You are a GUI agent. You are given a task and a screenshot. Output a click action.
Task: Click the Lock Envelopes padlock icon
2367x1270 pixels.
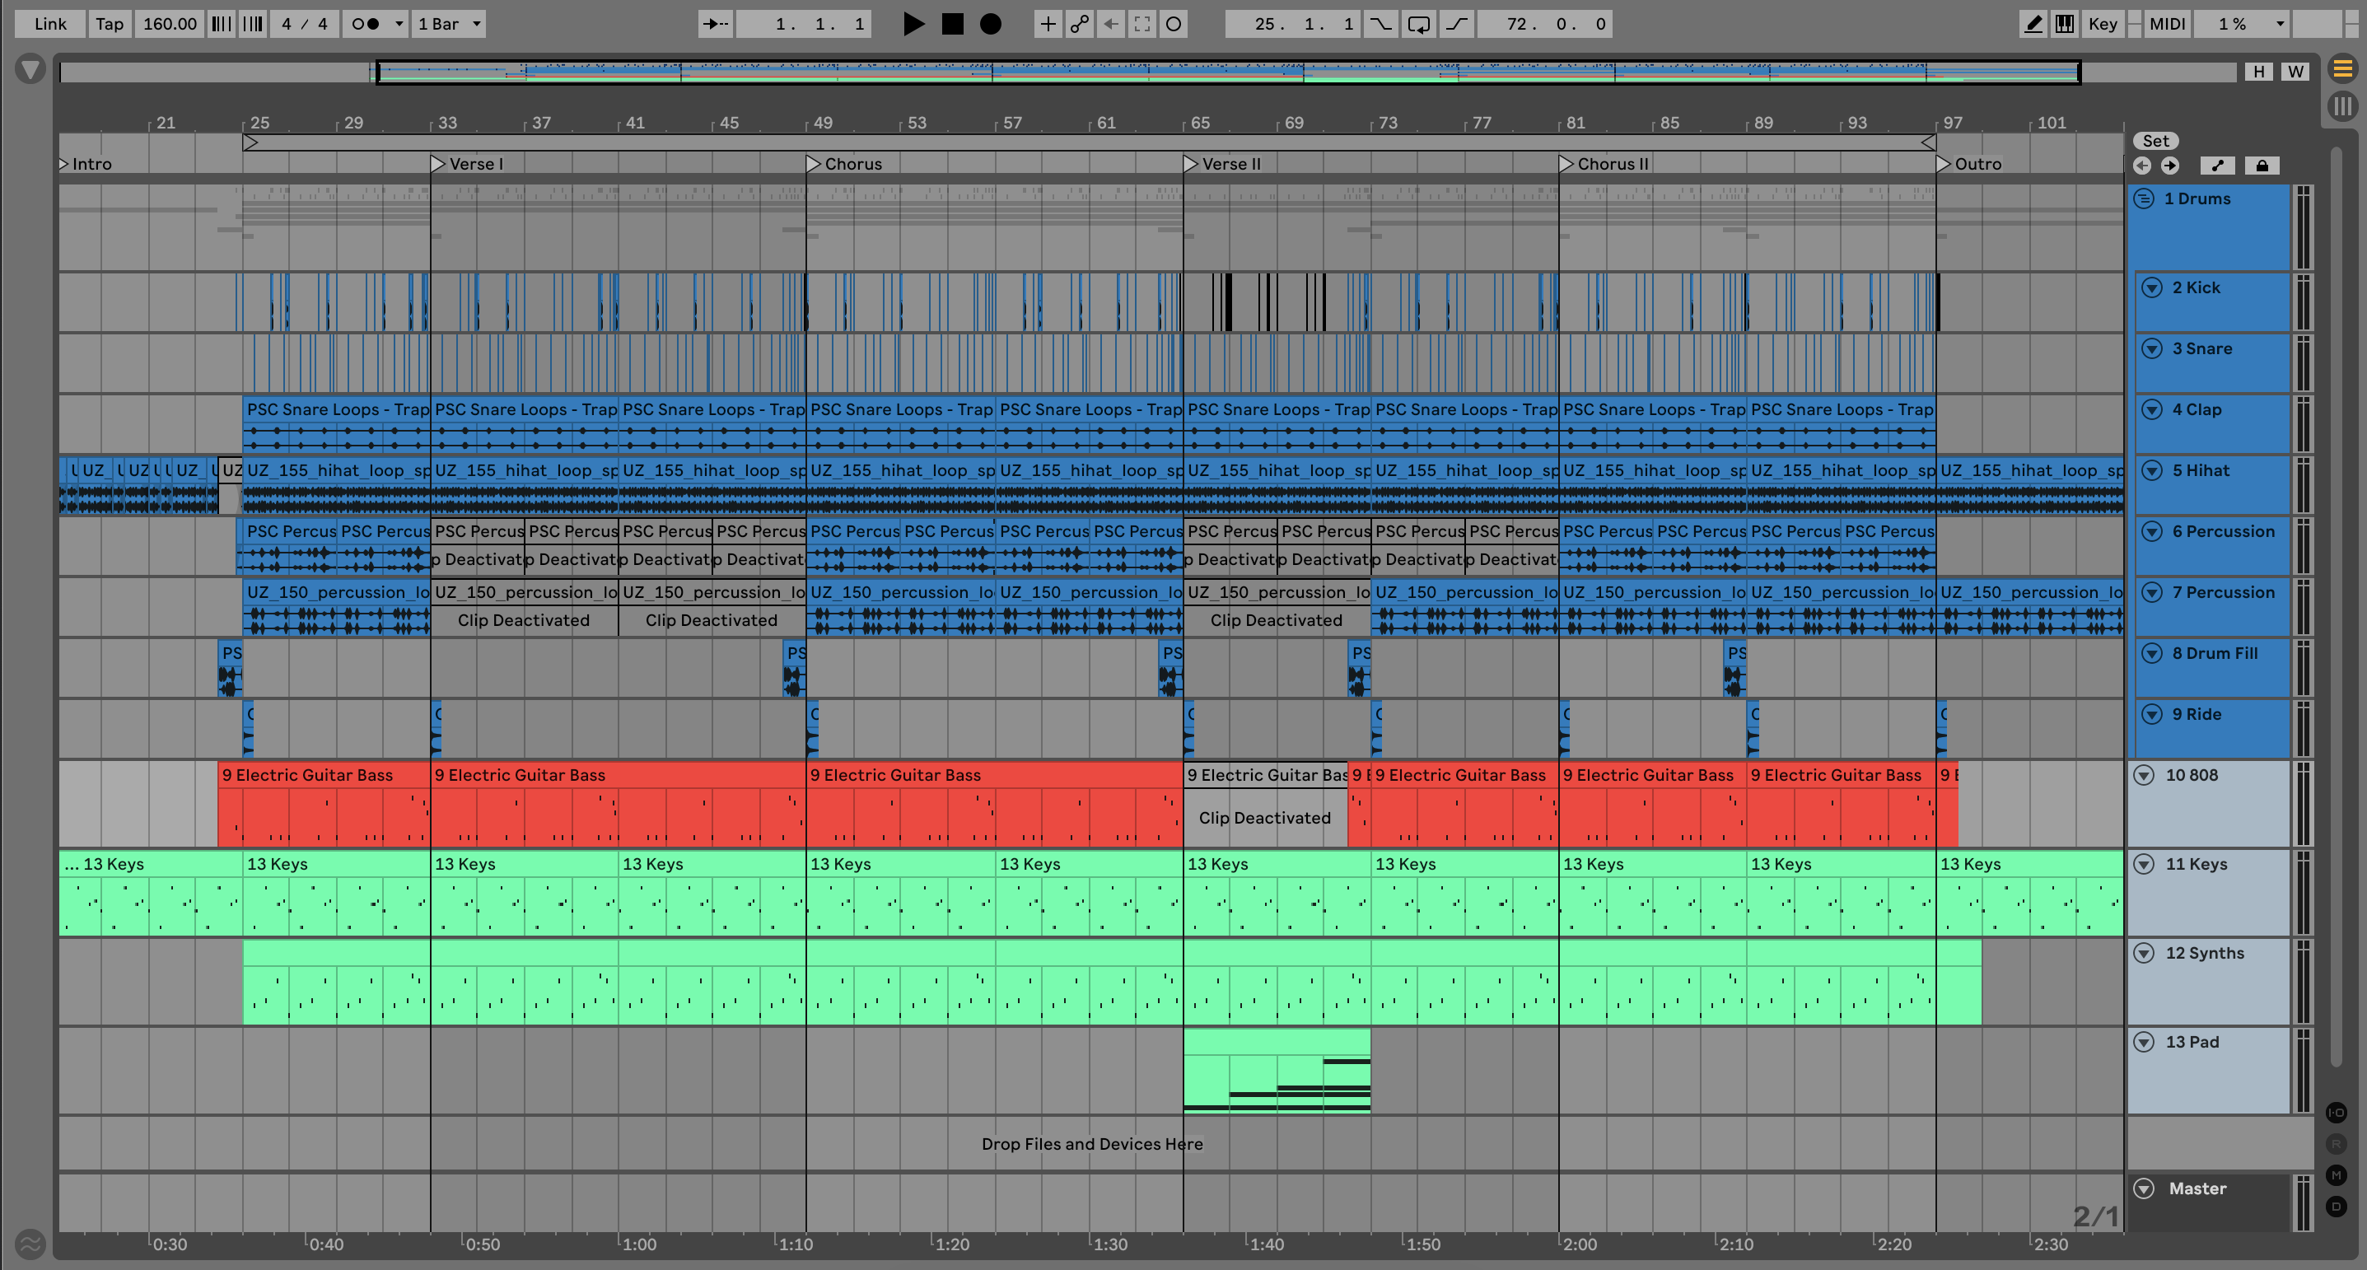point(2262,166)
